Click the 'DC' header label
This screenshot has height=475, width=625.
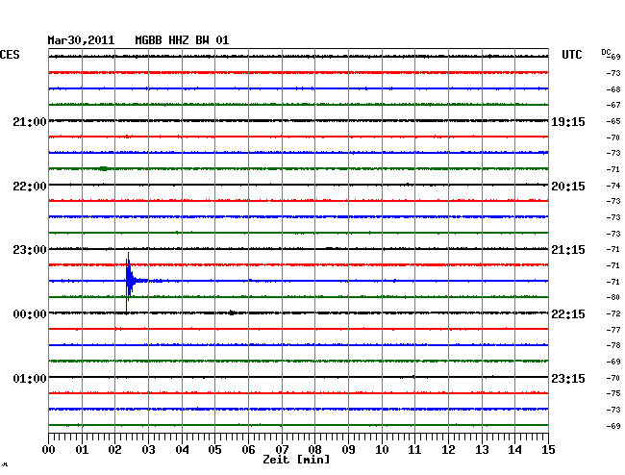point(606,52)
